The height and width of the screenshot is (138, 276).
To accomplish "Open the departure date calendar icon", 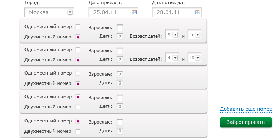I will coord(198,12).
